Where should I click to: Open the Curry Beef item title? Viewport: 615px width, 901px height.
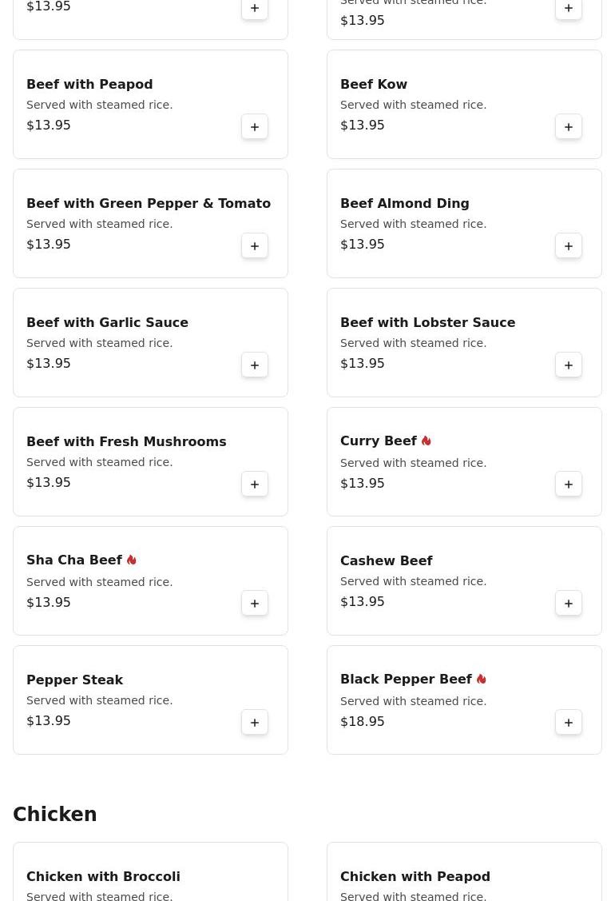click(x=379, y=441)
